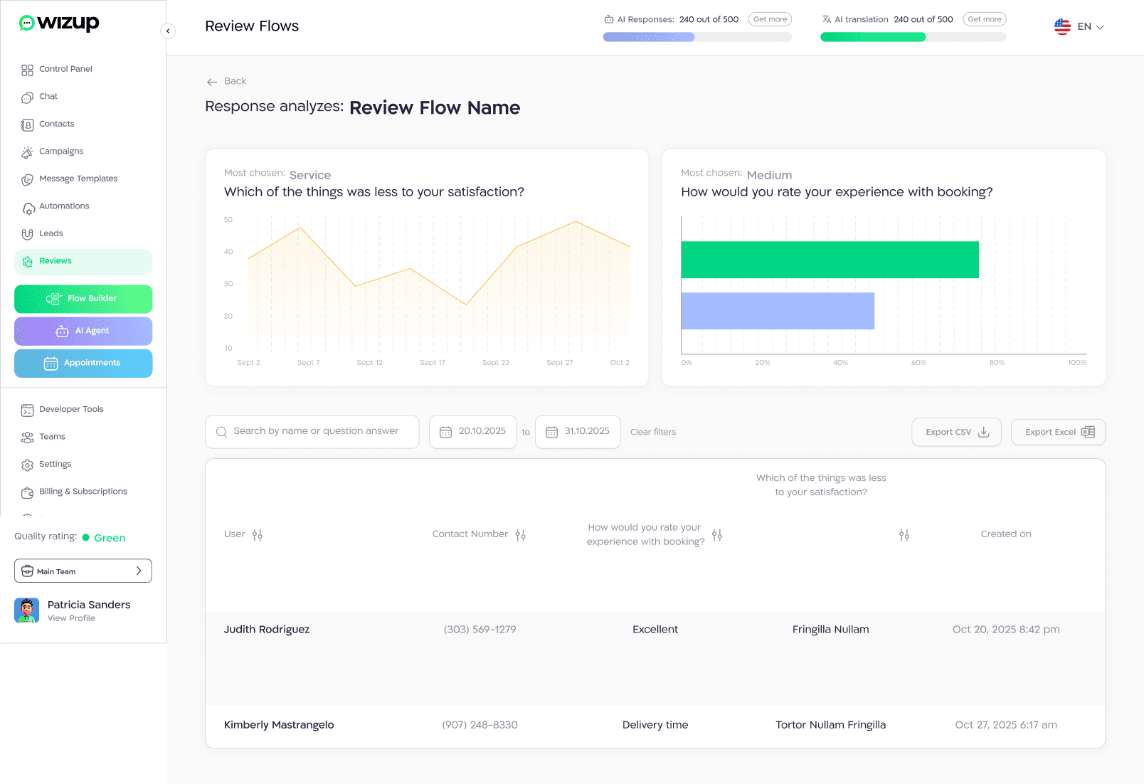Click filter icon beside booking experience column
The image size is (1144, 784).
point(717,535)
